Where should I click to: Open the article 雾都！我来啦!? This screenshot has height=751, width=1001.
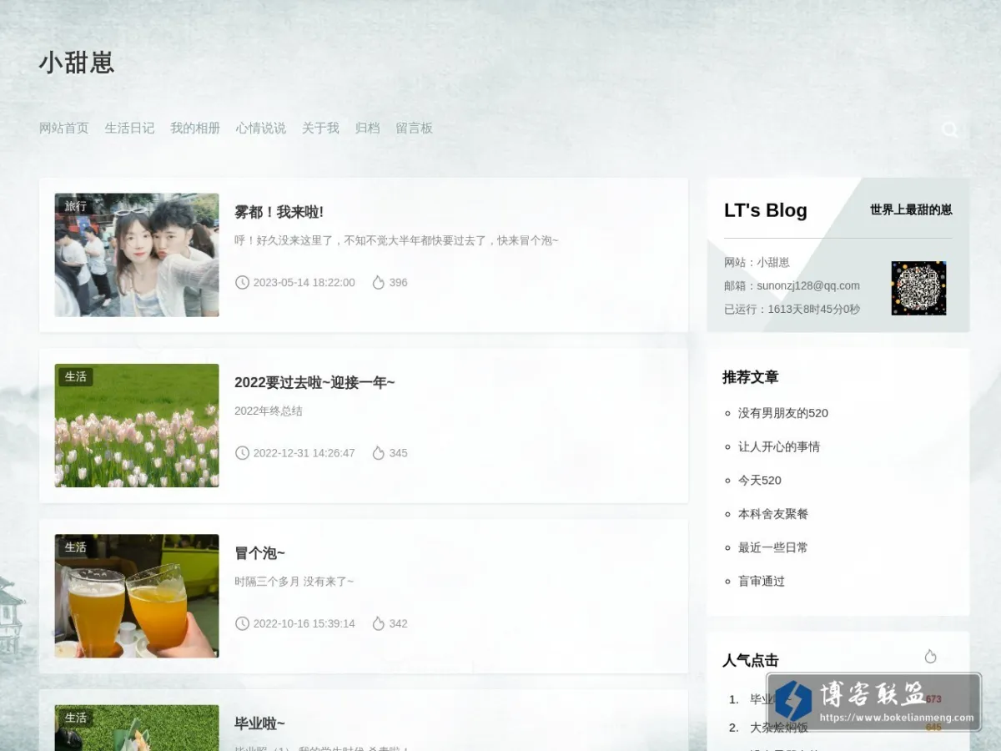(279, 212)
